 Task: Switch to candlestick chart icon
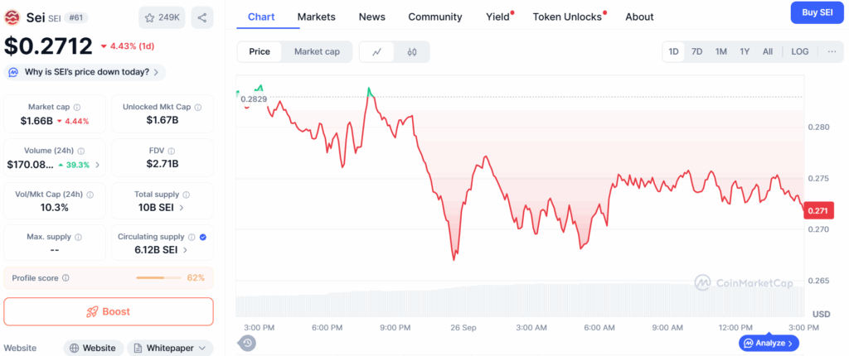[x=412, y=51]
